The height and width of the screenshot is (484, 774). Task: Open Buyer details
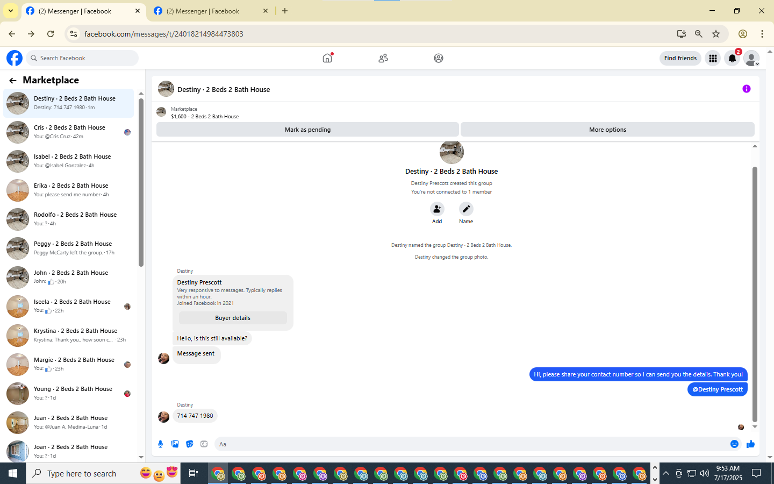coord(233,318)
